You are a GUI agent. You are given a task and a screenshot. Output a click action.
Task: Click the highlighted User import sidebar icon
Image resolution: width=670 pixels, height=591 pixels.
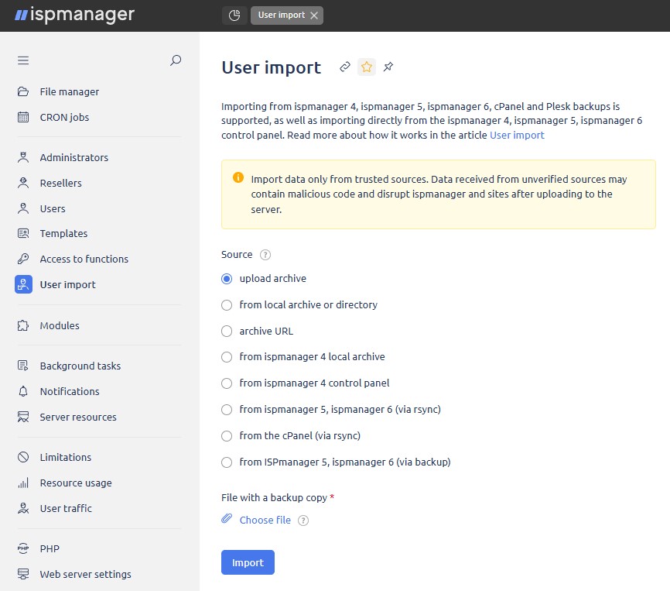pyautogui.click(x=23, y=284)
